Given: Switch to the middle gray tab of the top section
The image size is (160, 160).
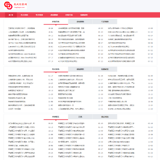Looking at the screenshot, I should [80, 22].
